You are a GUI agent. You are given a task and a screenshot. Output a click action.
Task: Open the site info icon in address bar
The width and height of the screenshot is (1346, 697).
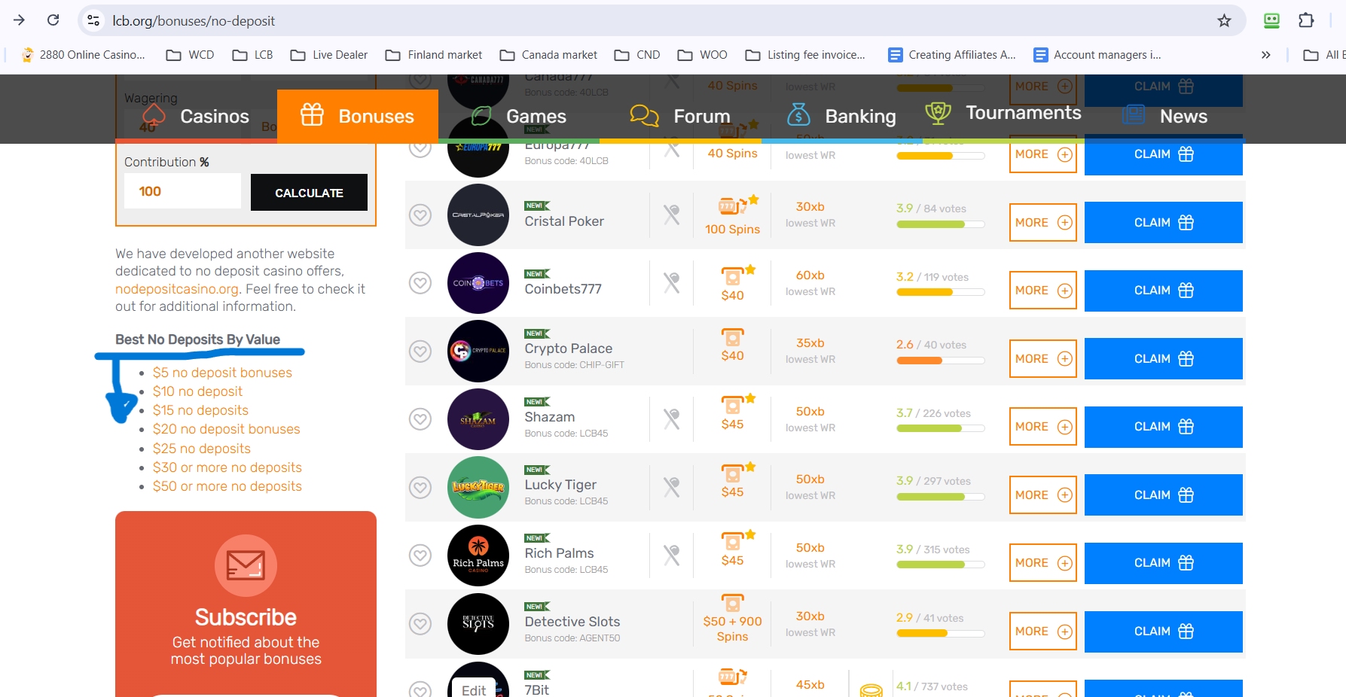coord(93,20)
